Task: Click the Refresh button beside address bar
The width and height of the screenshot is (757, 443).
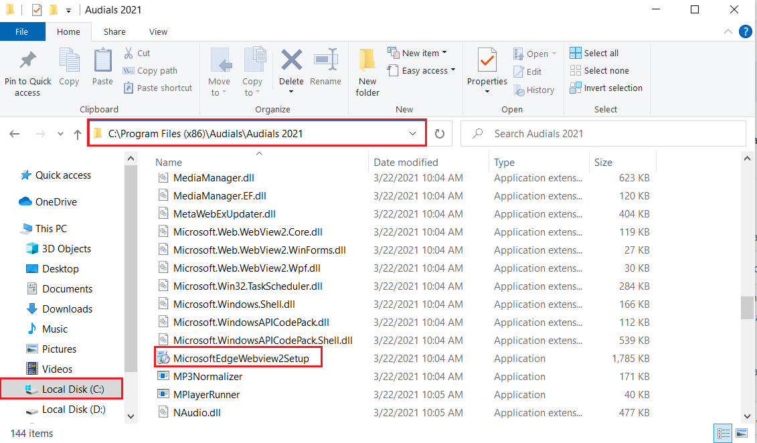Action: 440,134
